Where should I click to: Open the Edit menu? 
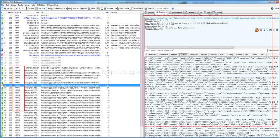[8, 5]
